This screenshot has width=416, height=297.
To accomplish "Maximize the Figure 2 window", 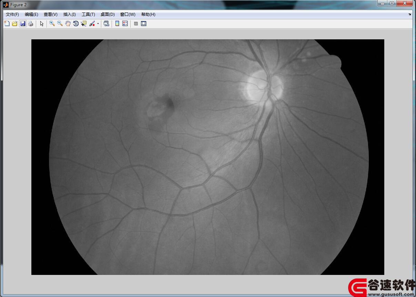I will coord(392,3).
